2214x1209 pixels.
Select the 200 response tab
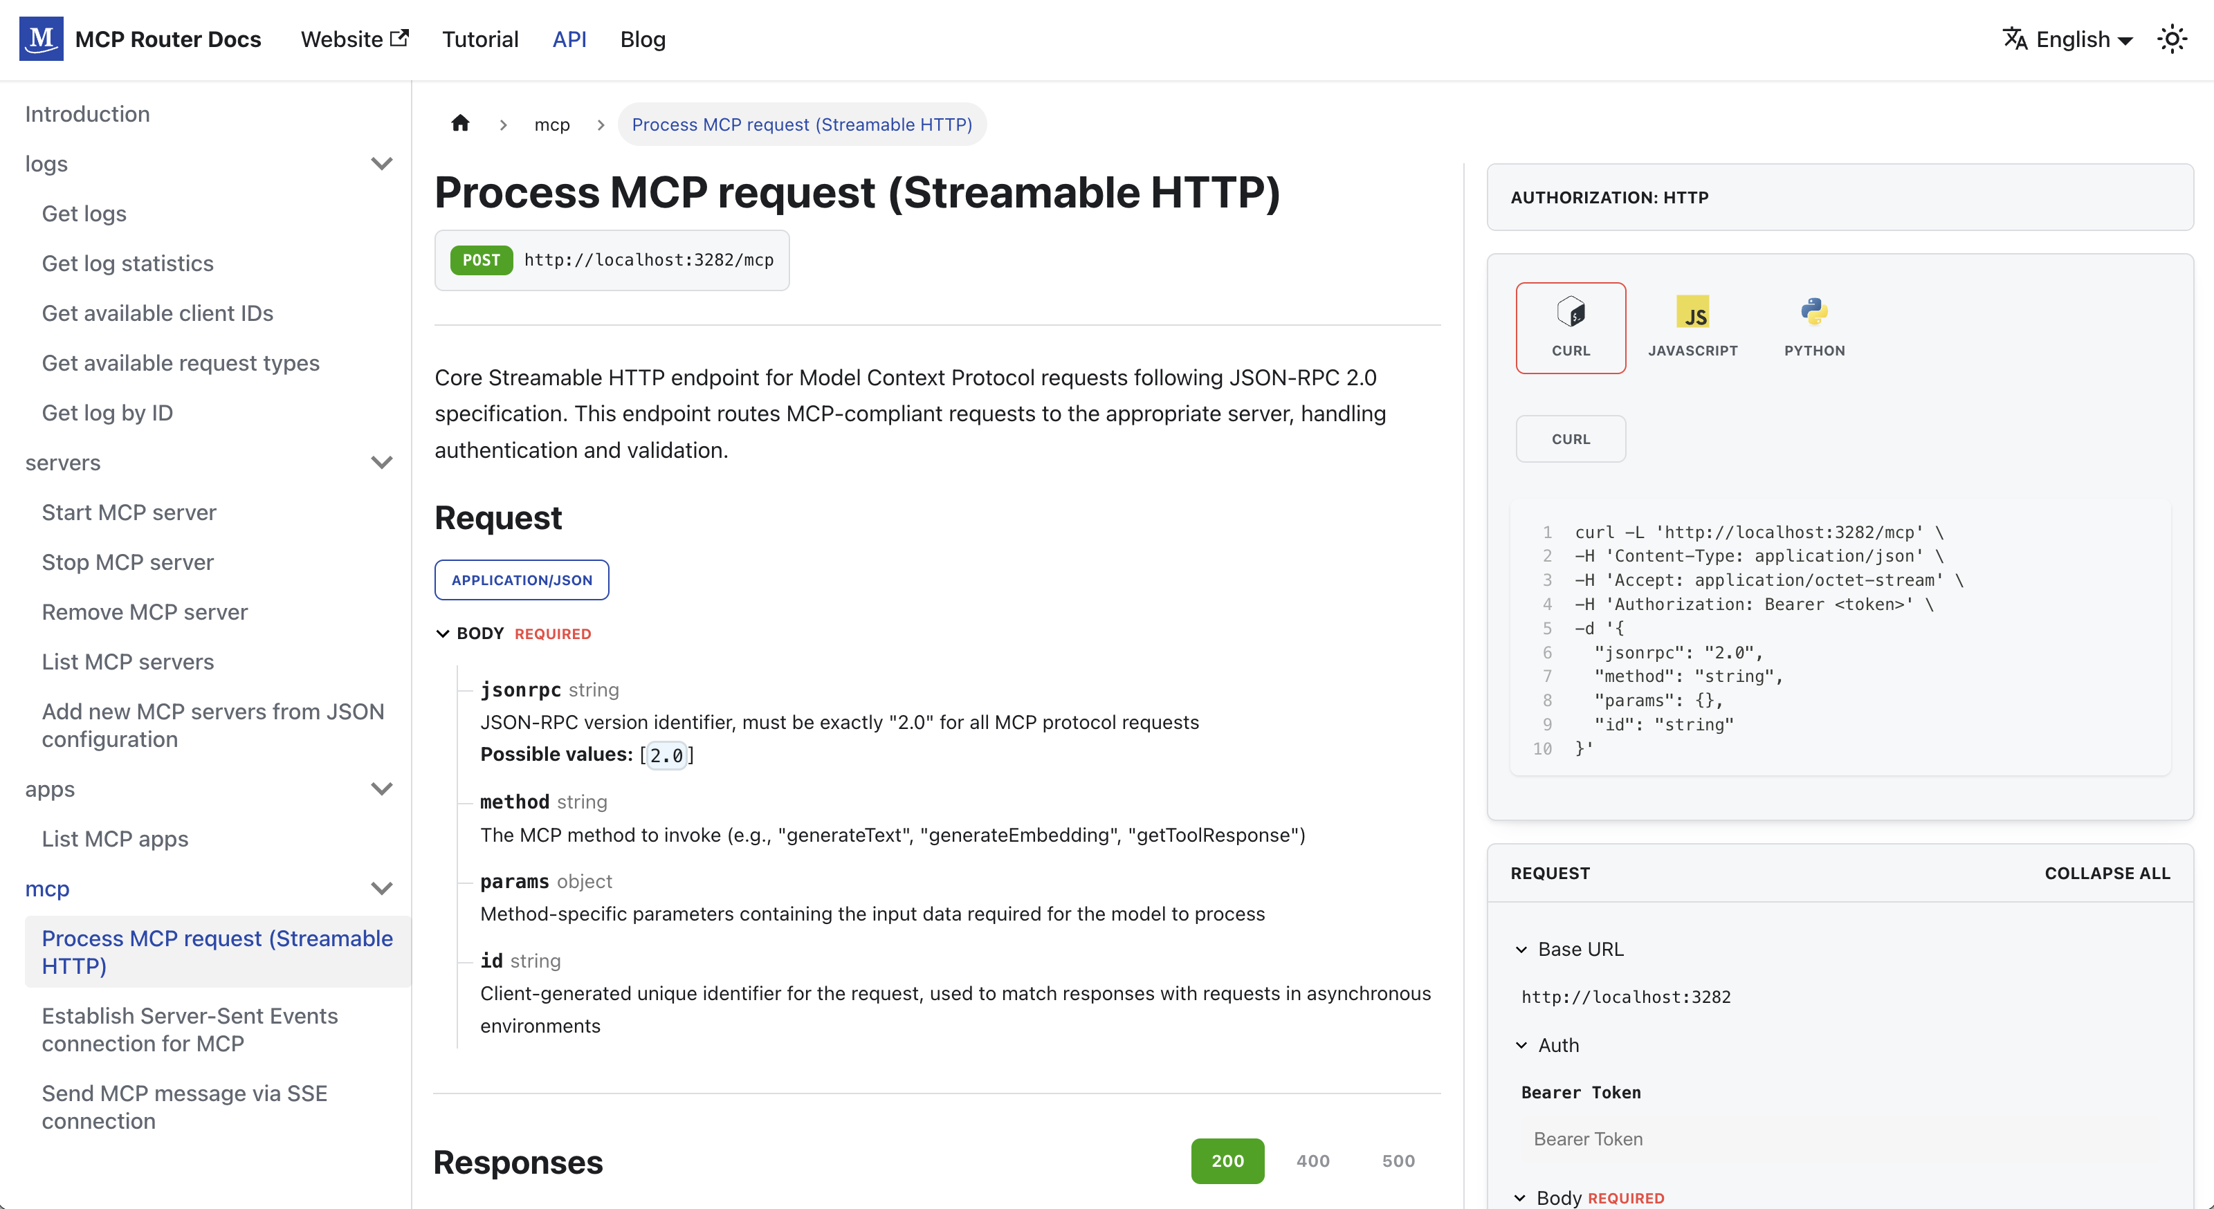(1227, 1161)
